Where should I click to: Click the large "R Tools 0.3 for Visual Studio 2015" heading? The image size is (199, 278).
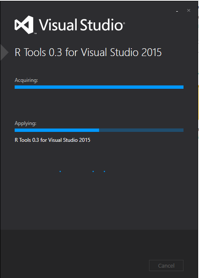pos(88,52)
